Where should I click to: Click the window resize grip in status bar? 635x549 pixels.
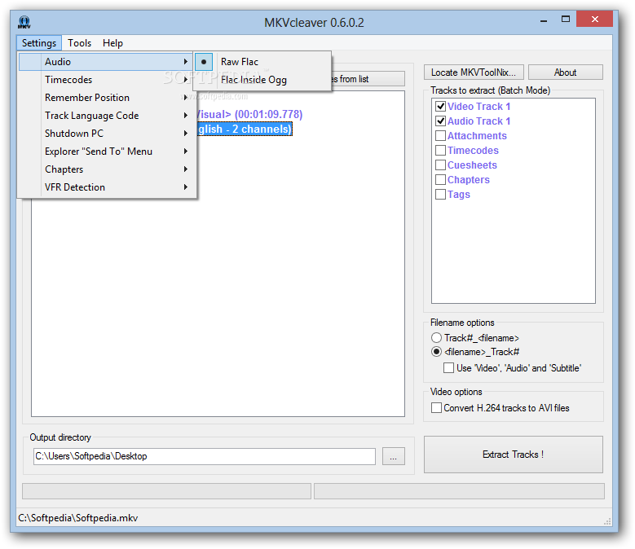pyautogui.click(x=607, y=521)
